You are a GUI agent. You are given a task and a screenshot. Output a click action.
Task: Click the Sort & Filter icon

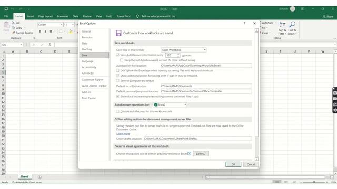coord(282,24)
